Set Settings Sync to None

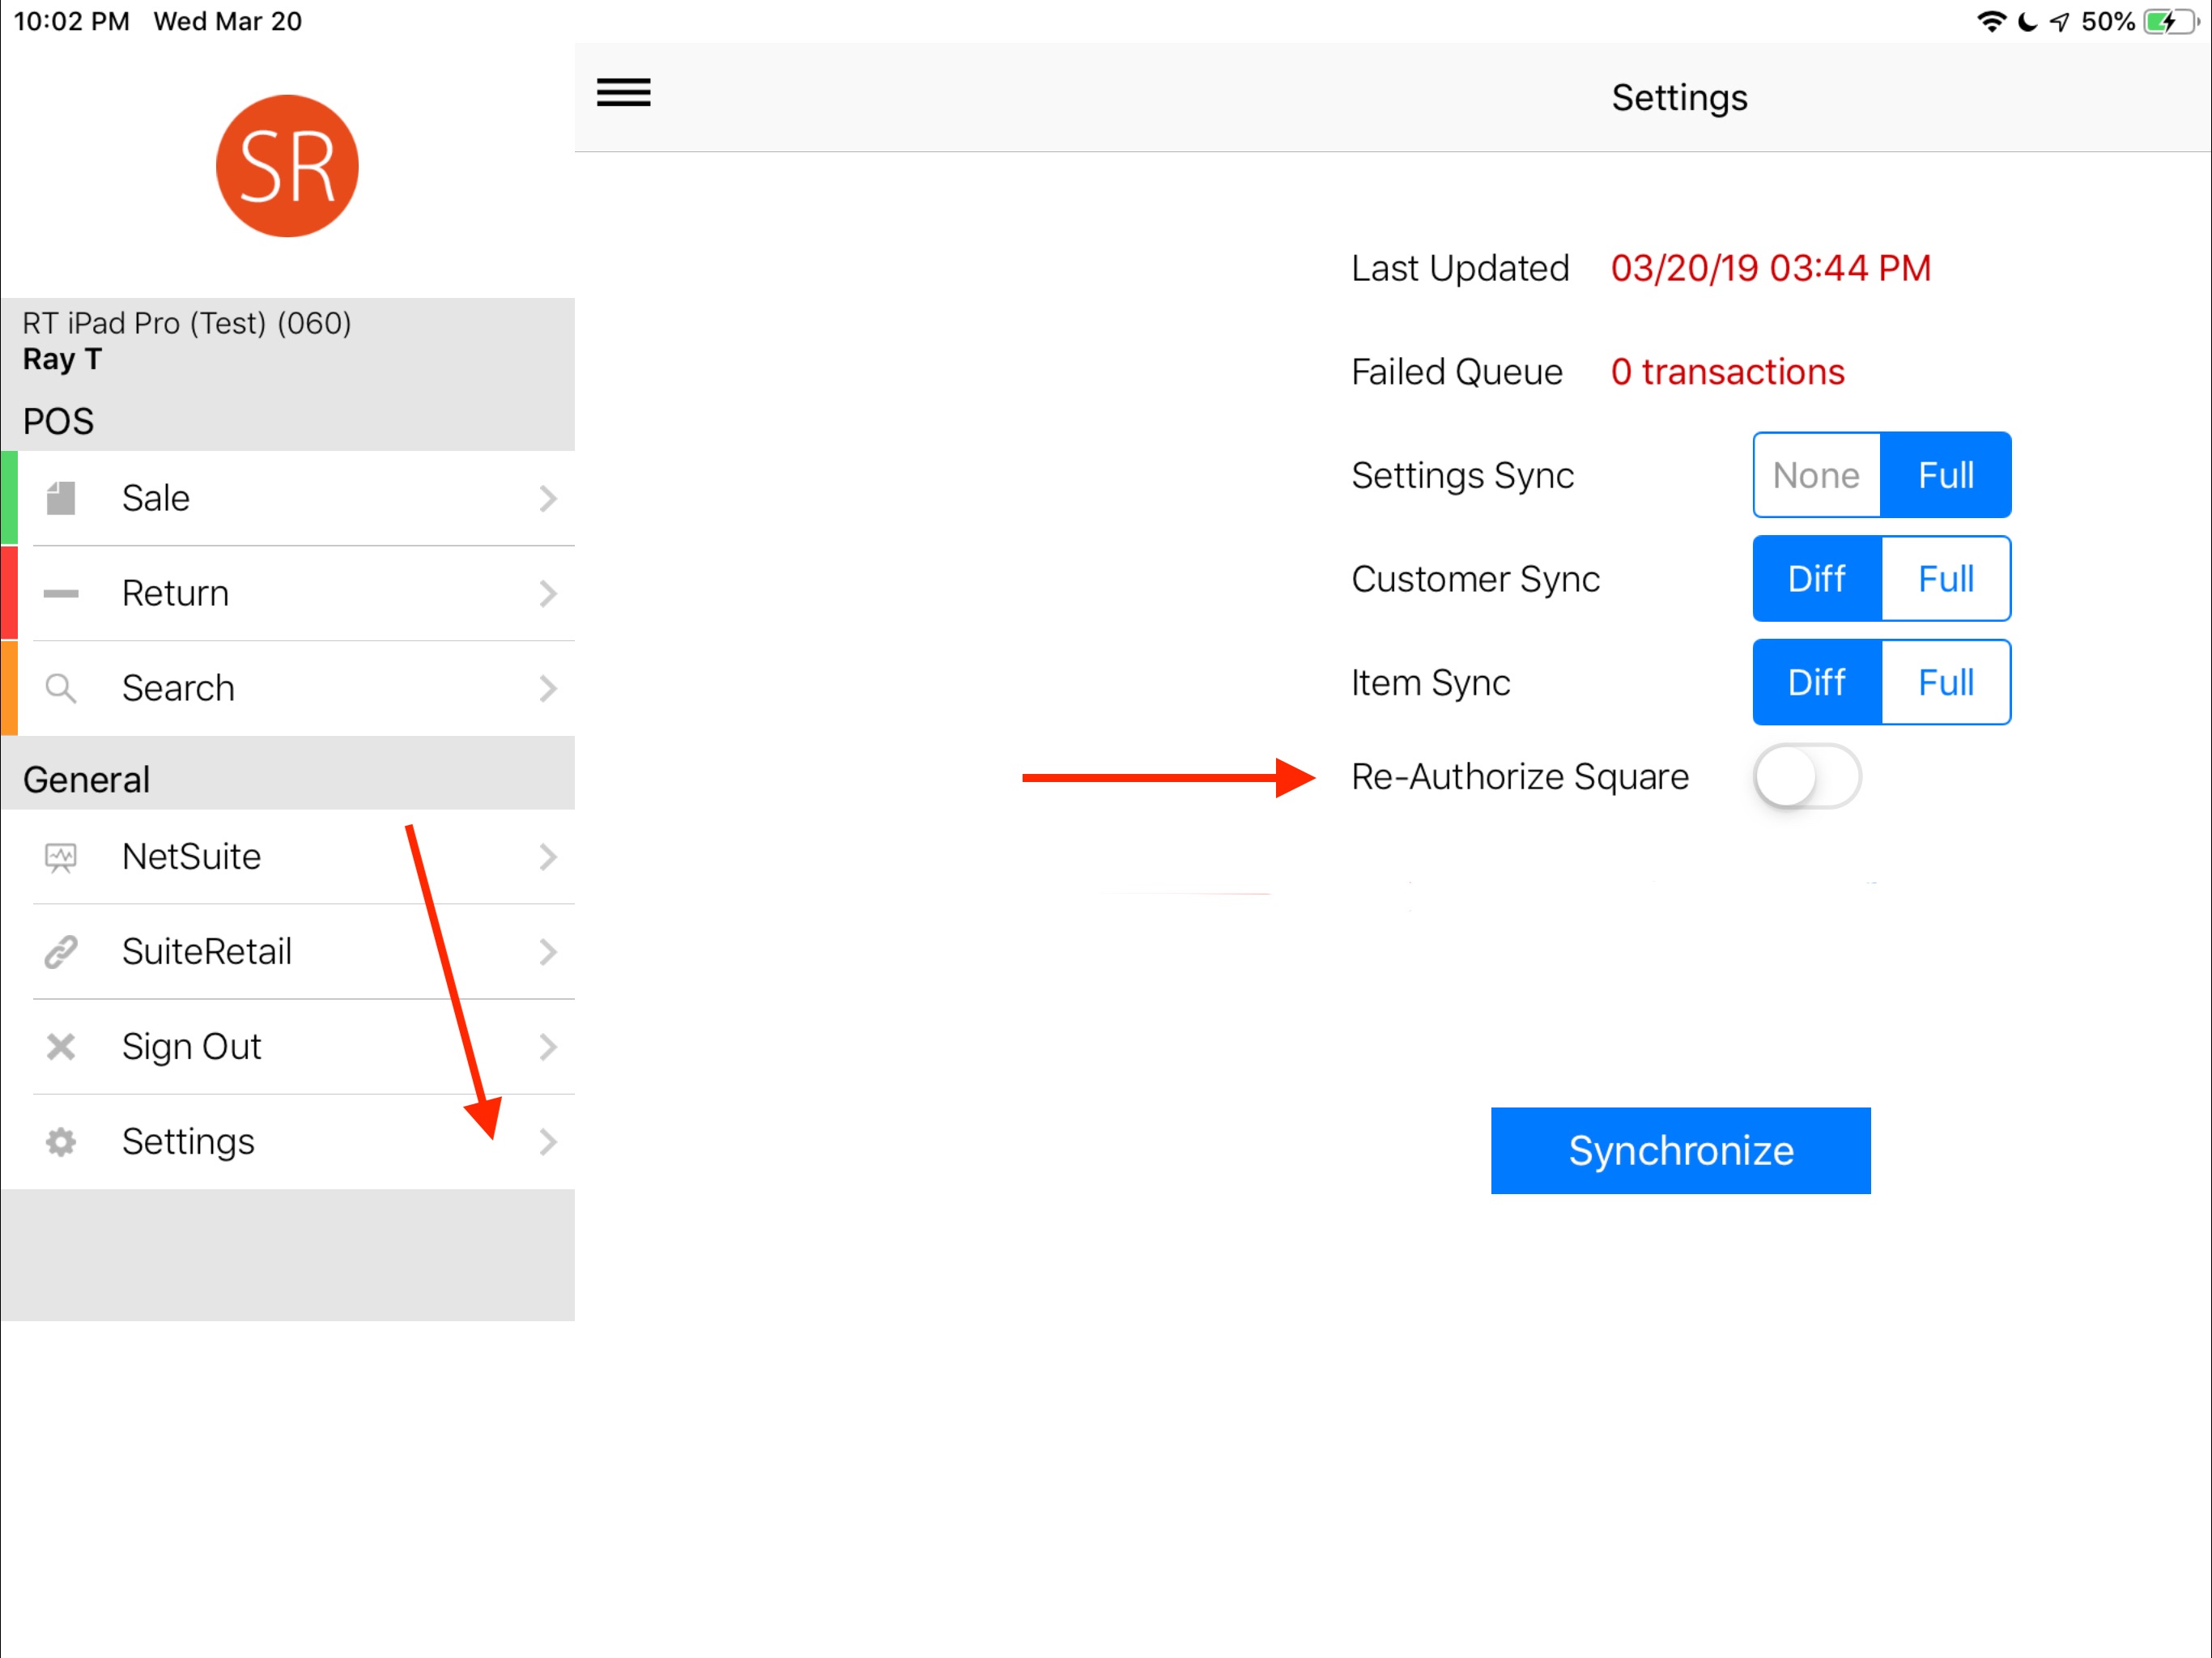point(1816,475)
